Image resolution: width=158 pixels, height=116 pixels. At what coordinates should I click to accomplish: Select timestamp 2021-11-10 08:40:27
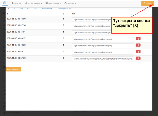[16, 52]
